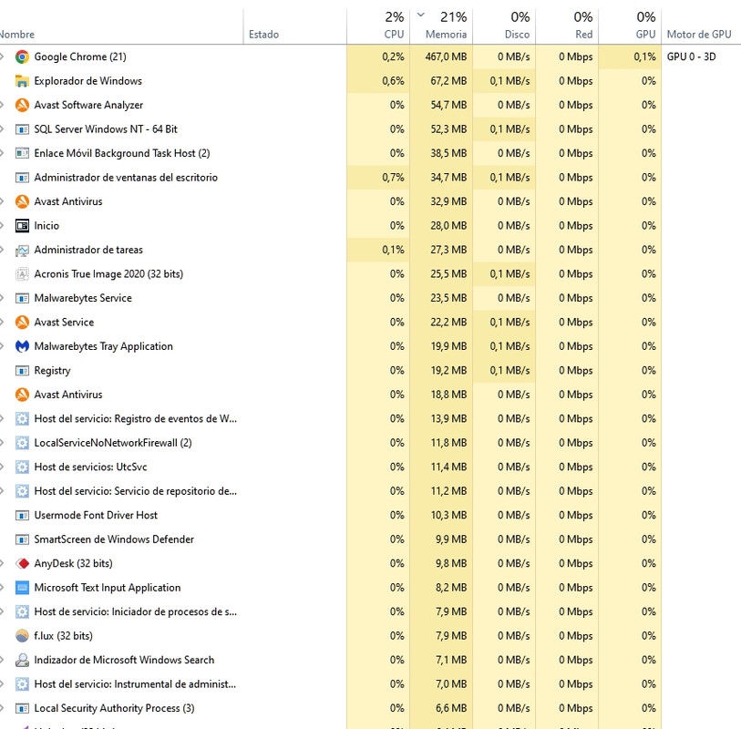Screen dimensions: 741x729
Task: Click the Host de servicios: UtcSvc gear icon
Action: pos(22,467)
